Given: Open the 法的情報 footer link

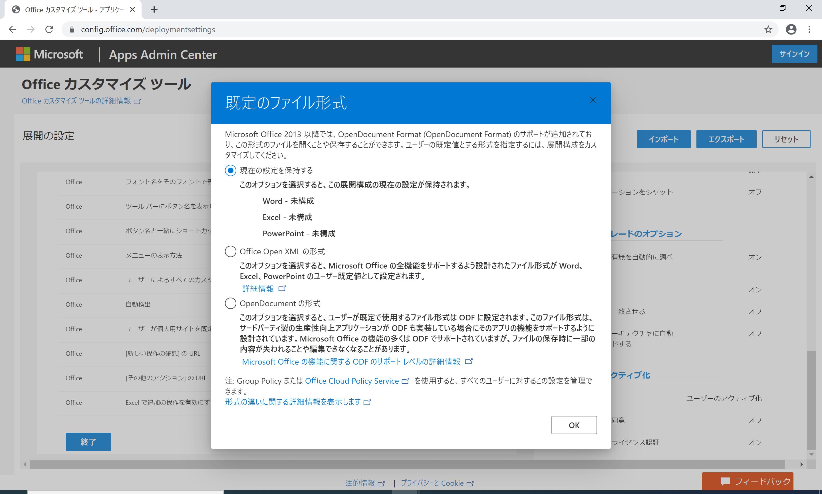Looking at the screenshot, I should tap(365, 483).
